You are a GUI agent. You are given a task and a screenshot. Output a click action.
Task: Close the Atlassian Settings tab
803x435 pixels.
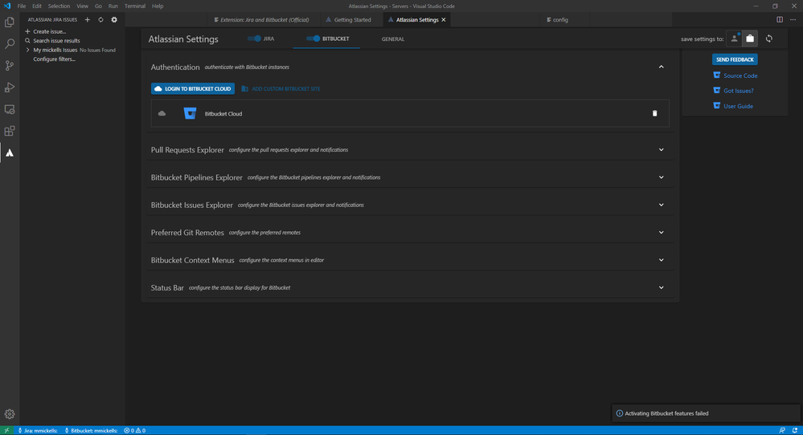tap(444, 20)
